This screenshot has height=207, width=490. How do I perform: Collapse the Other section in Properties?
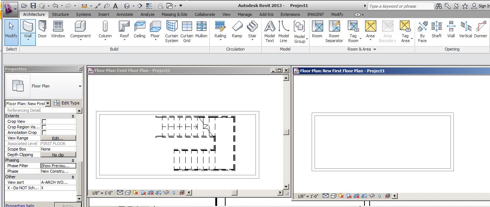coord(73,177)
